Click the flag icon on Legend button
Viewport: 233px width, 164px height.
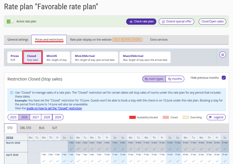[x=211, y=117]
